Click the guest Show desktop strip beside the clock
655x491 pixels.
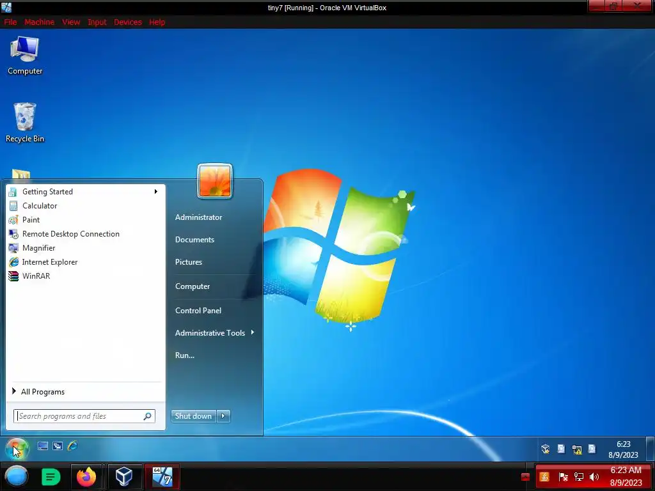[x=650, y=449]
